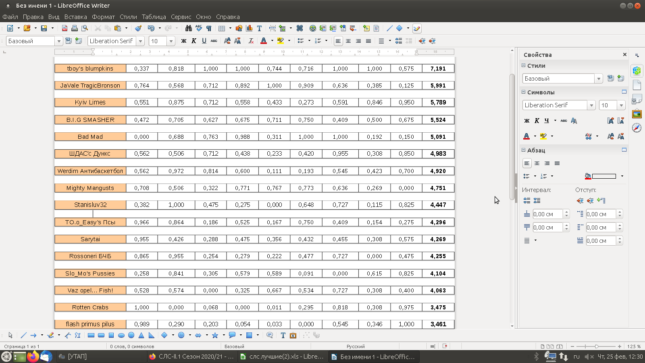Toggle Italic formatting in the toolbar
The image size is (645, 363).
(x=194, y=41)
